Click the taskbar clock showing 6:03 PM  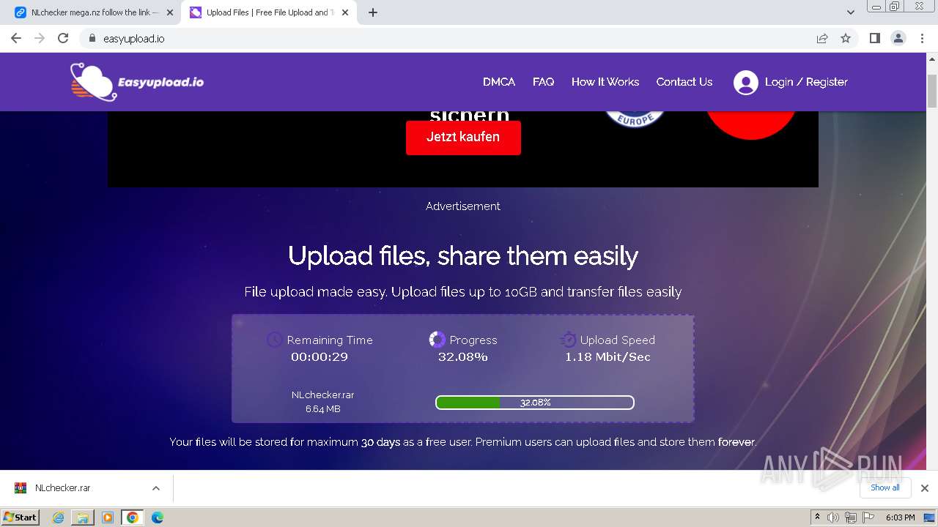900,517
